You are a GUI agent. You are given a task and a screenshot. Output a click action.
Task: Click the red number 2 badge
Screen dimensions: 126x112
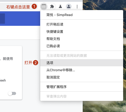pos(36,63)
